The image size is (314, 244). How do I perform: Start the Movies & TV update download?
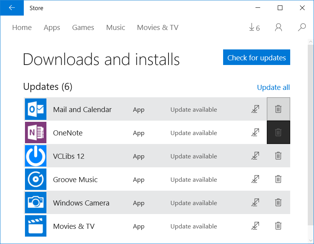pos(255,226)
